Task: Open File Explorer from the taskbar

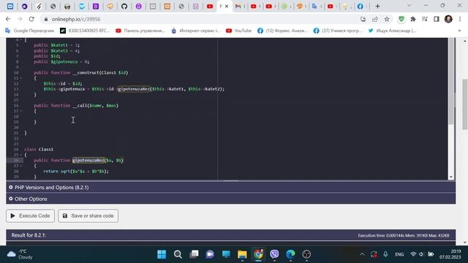Action: pyautogui.click(x=242, y=254)
